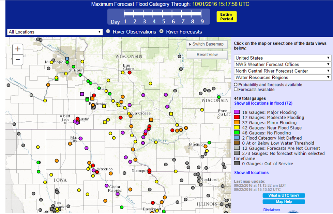Click the yellow Entire Period button
Image resolution: width=333 pixels, height=214 pixels.
pyautogui.click(x=227, y=17)
